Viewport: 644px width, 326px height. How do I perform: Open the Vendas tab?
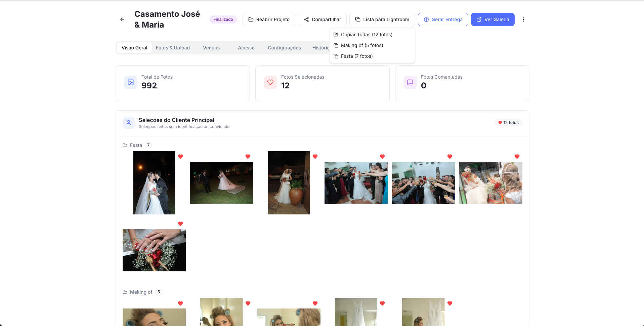pyautogui.click(x=211, y=48)
